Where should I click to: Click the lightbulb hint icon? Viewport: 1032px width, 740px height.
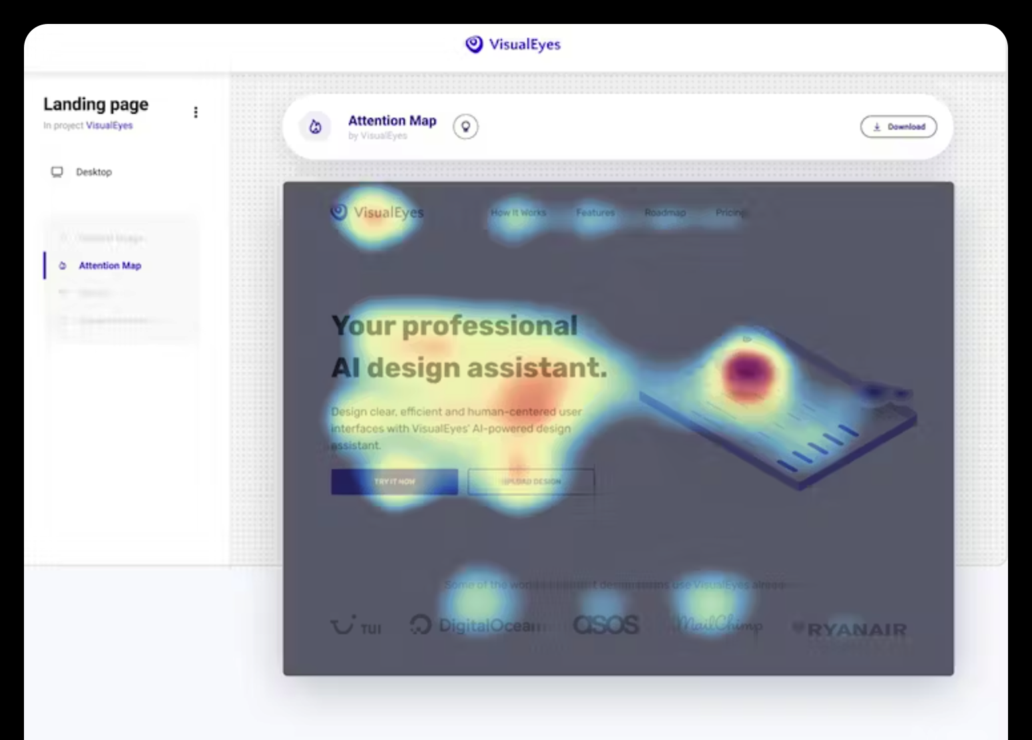pos(465,126)
